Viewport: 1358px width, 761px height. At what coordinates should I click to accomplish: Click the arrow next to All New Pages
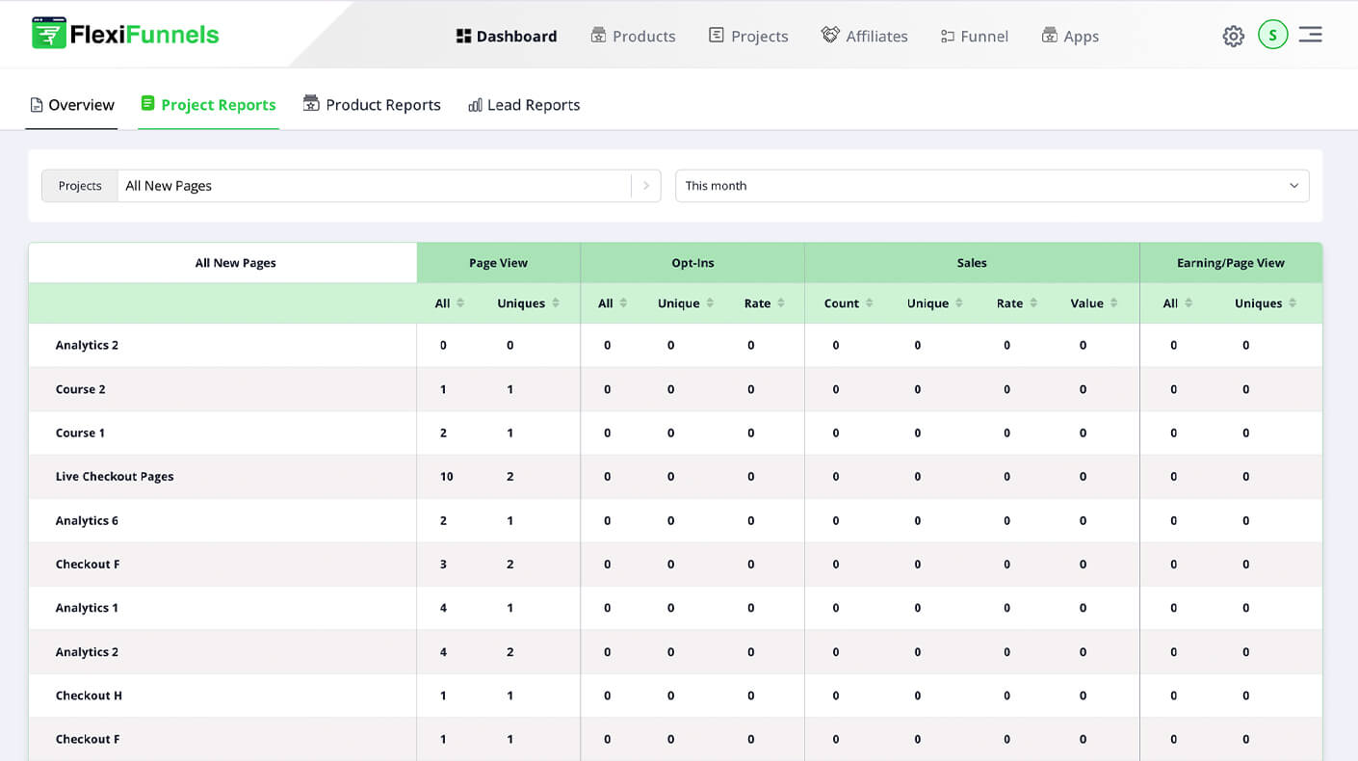pos(646,186)
